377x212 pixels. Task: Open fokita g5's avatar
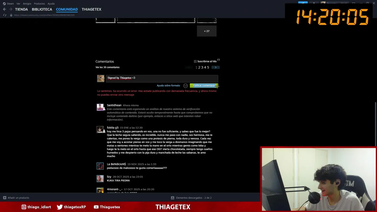pos(100,130)
